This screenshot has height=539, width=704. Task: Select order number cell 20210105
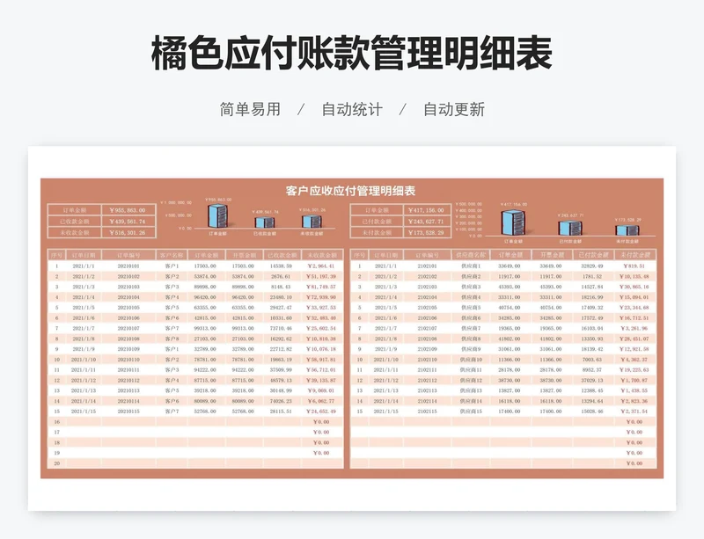tap(128, 308)
